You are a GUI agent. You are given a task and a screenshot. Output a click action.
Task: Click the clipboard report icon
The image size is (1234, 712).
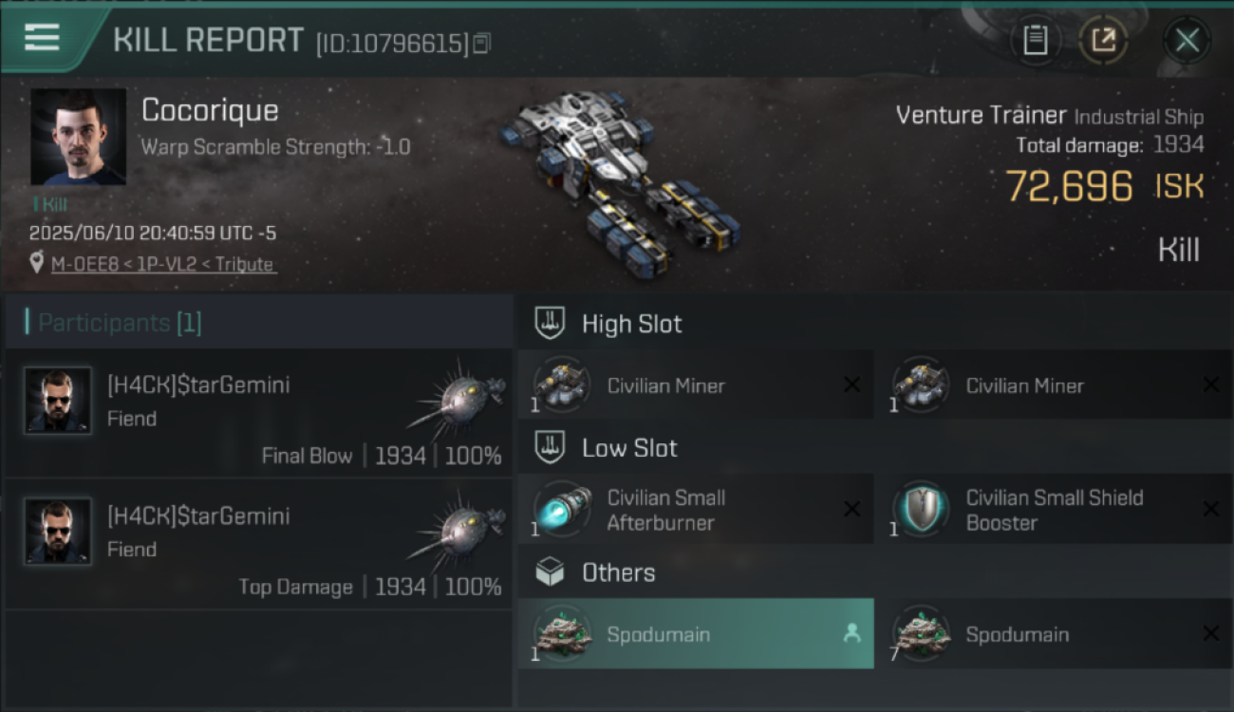(1036, 41)
